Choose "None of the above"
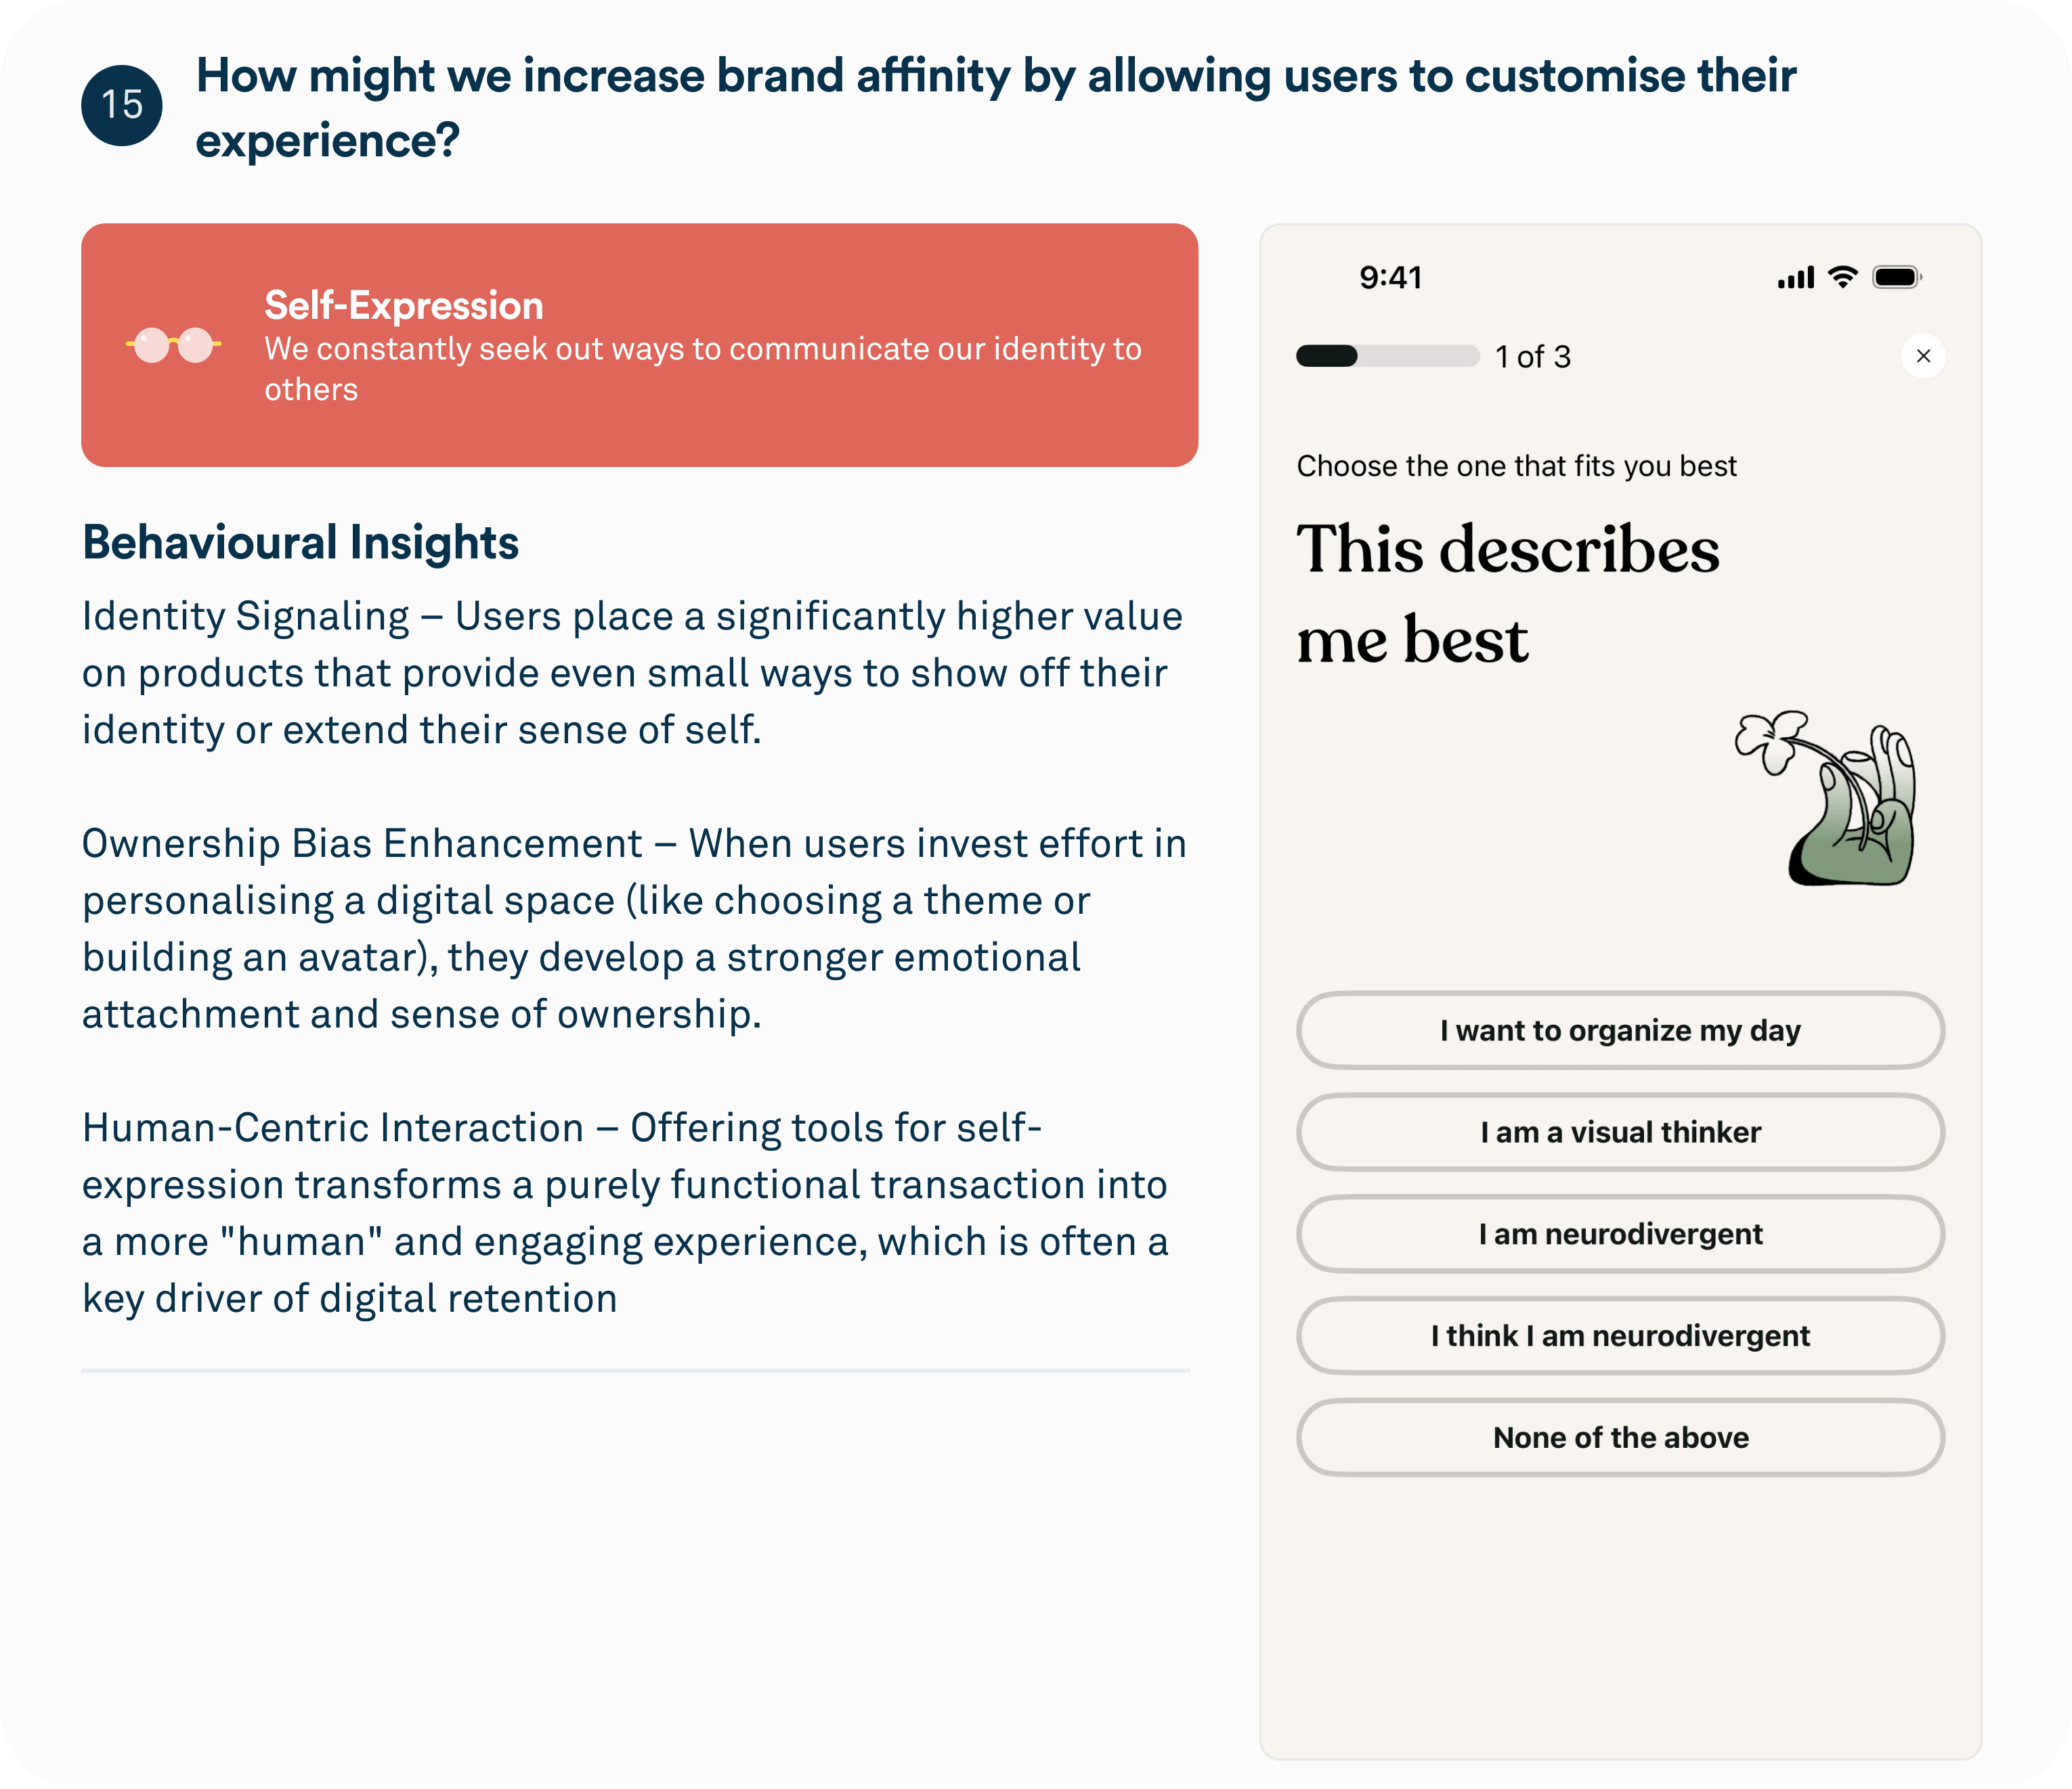 point(1620,1438)
